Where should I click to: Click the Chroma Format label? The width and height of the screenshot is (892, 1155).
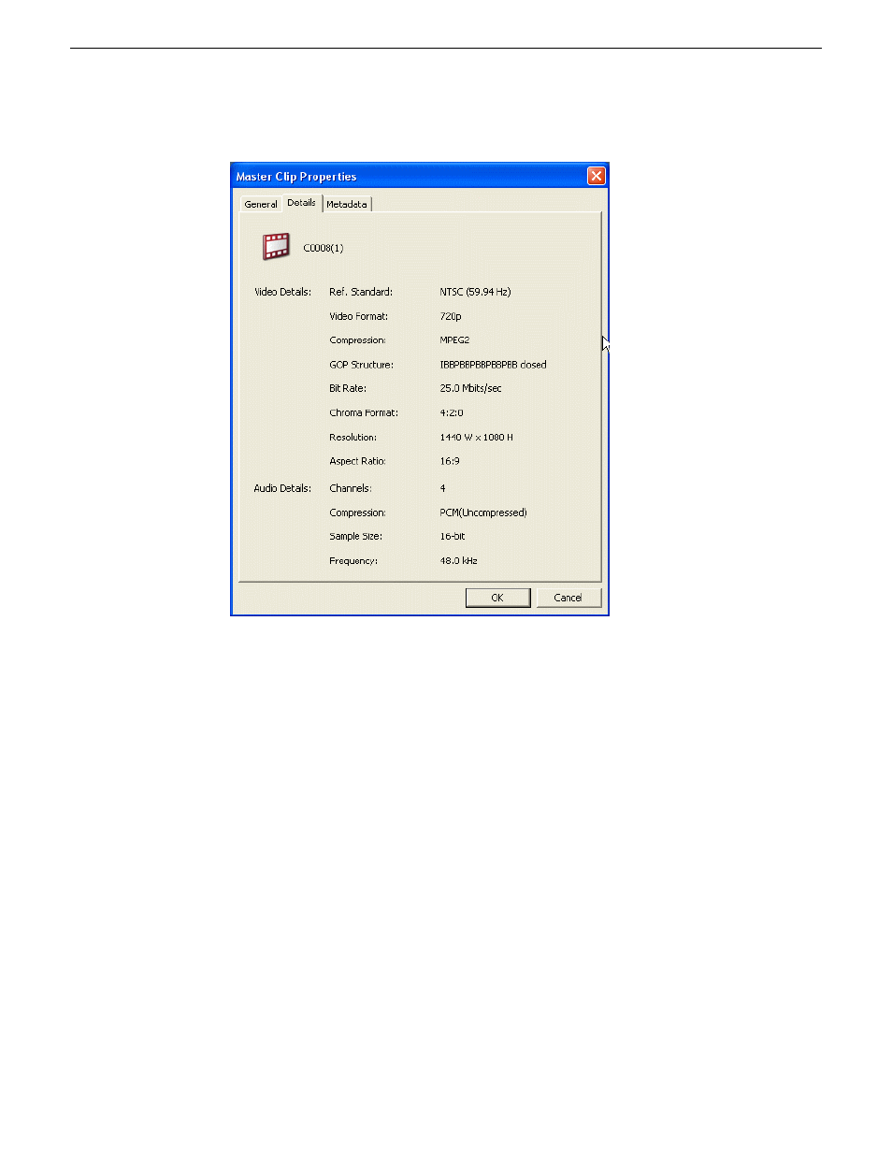364,412
